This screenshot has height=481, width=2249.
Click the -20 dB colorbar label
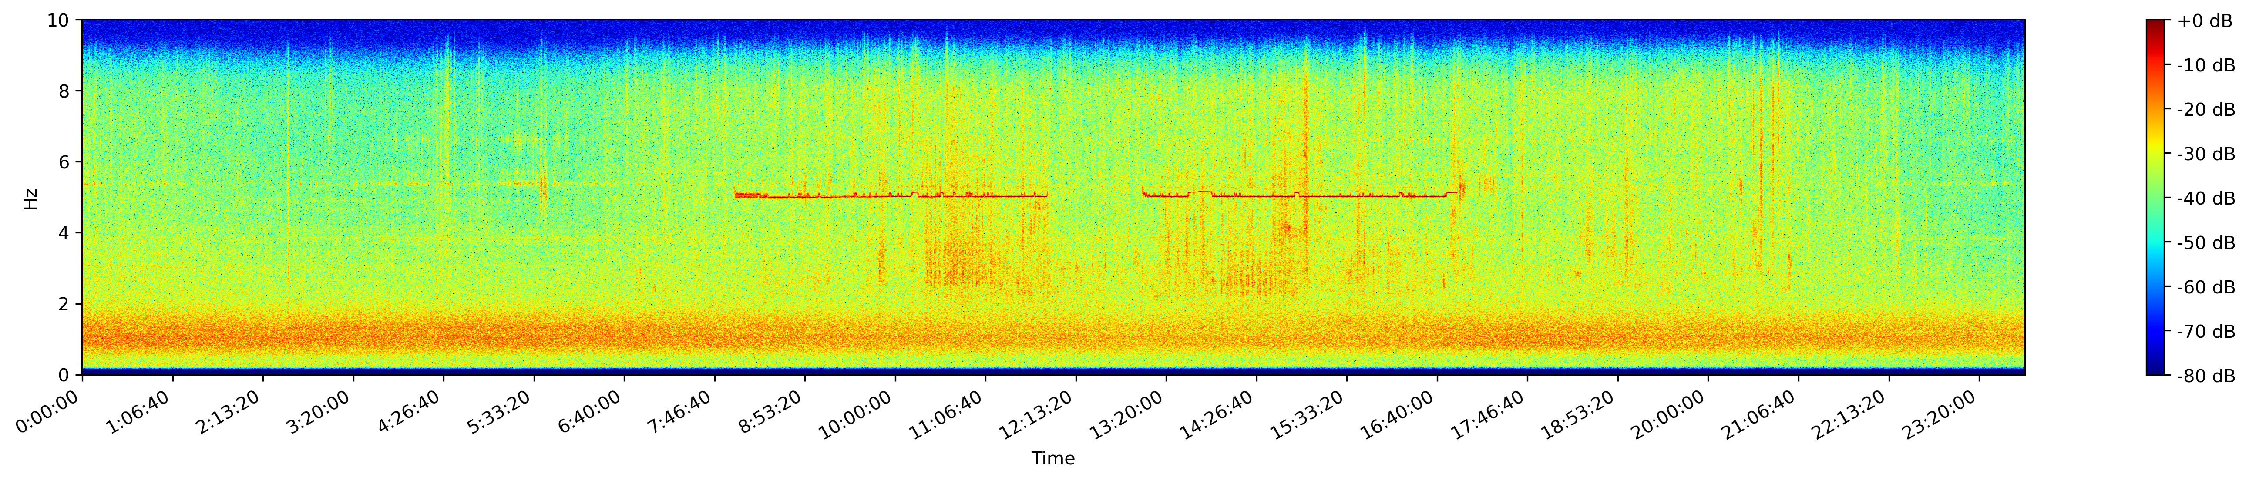2206,110
